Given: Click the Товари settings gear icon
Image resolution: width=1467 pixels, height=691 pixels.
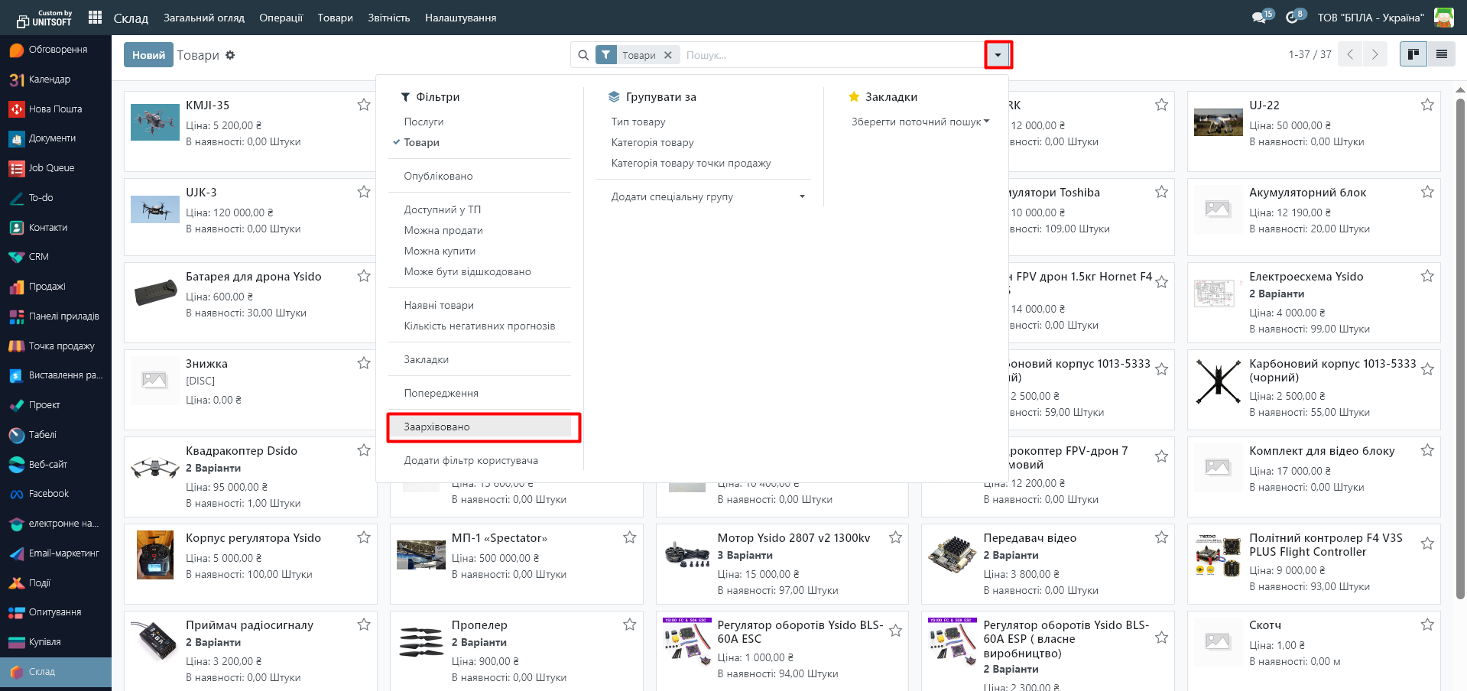Looking at the screenshot, I should click(230, 55).
